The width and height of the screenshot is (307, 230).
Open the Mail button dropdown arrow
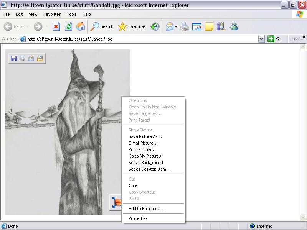pos(176,26)
